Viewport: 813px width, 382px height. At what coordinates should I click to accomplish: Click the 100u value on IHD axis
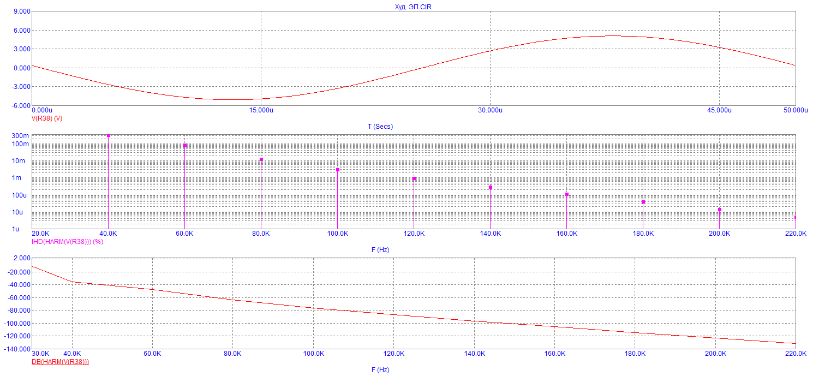pos(20,195)
